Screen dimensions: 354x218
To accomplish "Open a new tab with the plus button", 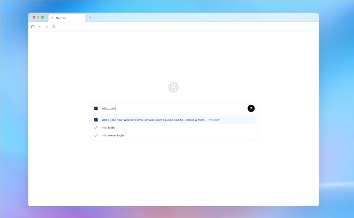I will tap(90, 17).
